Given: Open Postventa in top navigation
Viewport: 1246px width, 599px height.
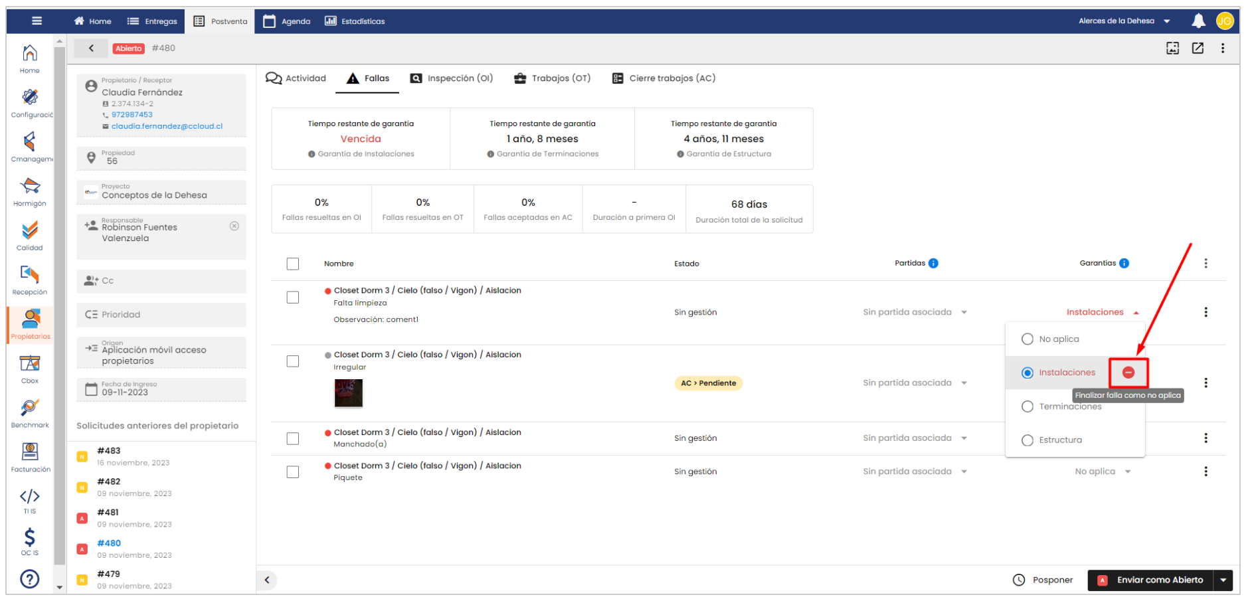Looking at the screenshot, I should point(220,21).
